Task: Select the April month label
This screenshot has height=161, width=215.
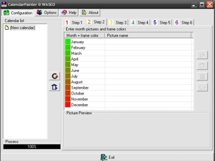Action: 75,59
